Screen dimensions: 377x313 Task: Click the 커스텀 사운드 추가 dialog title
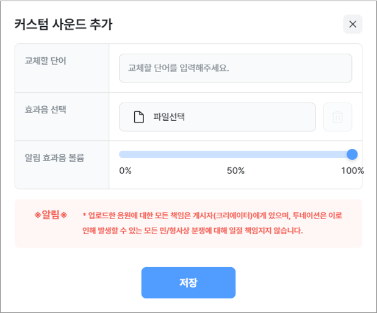[63, 24]
